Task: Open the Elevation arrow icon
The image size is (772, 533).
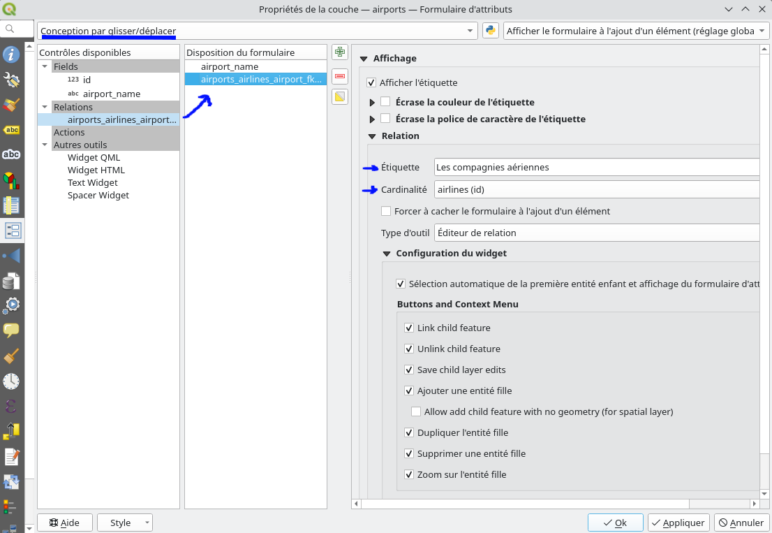Action: (x=11, y=431)
